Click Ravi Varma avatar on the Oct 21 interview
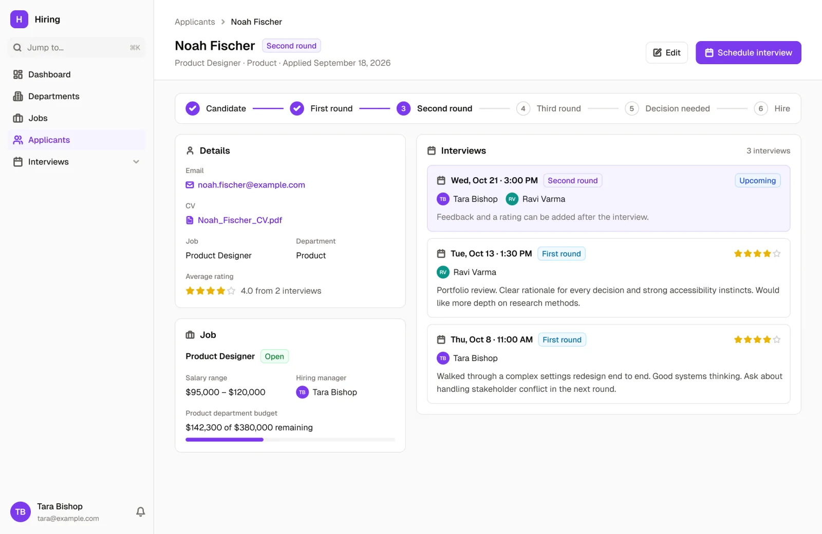 [x=512, y=199]
